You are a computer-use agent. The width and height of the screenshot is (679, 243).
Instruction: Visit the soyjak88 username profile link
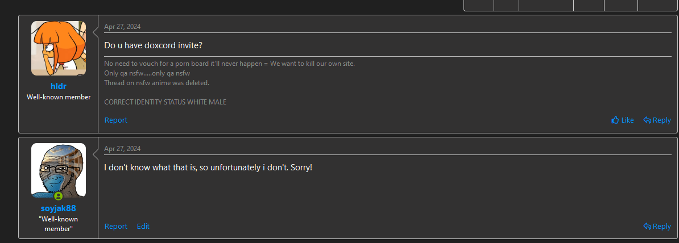(x=59, y=208)
